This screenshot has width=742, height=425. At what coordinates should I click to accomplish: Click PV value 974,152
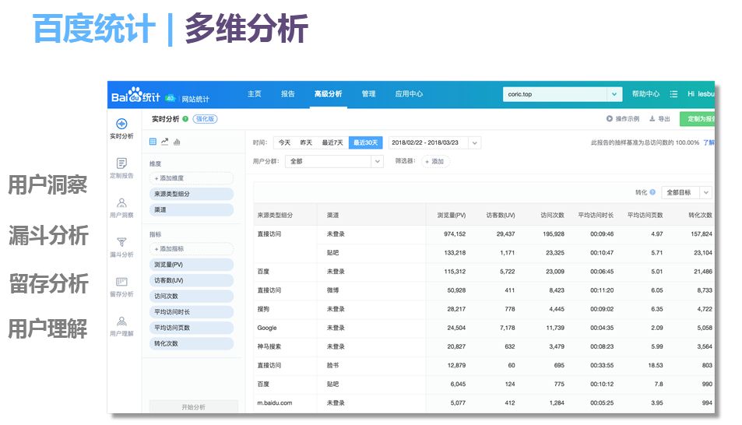tap(455, 234)
